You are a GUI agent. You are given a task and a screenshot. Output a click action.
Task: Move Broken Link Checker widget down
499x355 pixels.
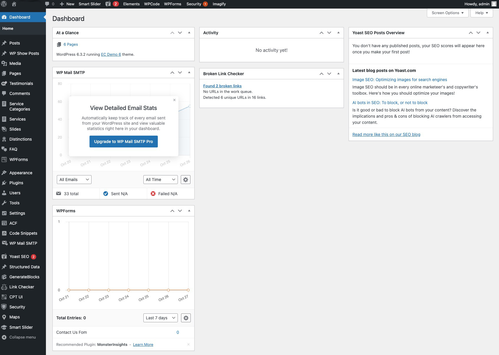329,74
